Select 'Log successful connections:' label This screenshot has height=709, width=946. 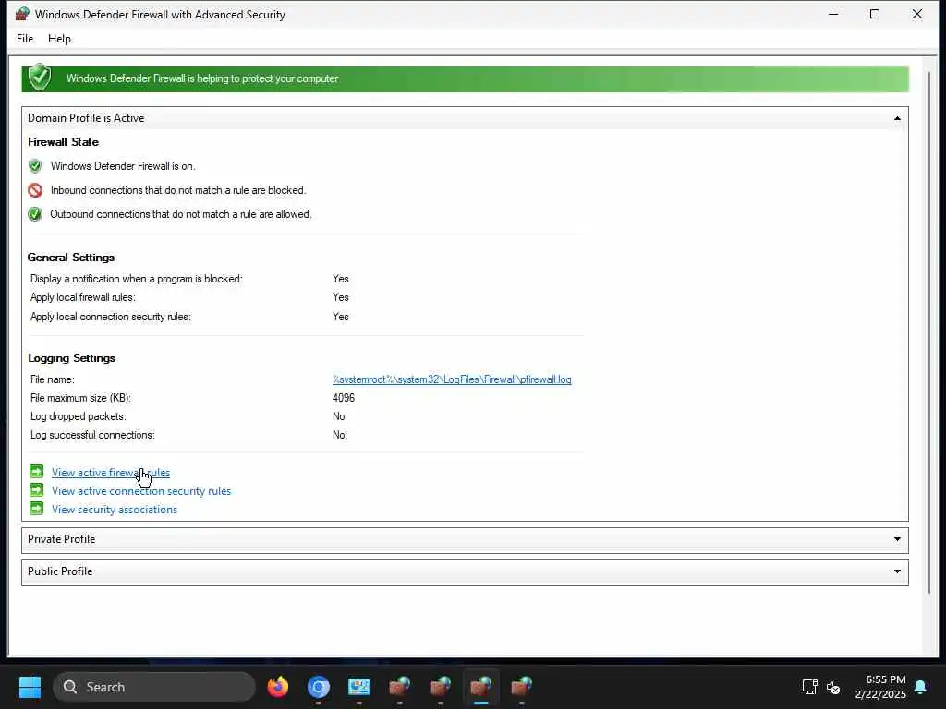(x=92, y=435)
